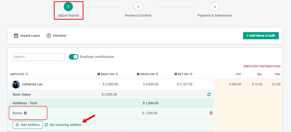Click the clock icon beside Overtime
The height and width of the screenshot is (132, 291).
tap(49, 36)
